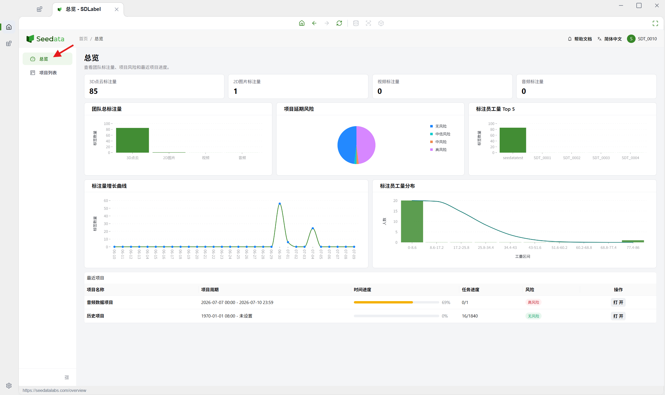Click the 项目名称 column header
Viewport: 665px width, 395px height.
(x=95, y=290)
